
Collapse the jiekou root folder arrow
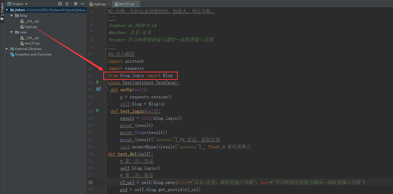point(7,10)
